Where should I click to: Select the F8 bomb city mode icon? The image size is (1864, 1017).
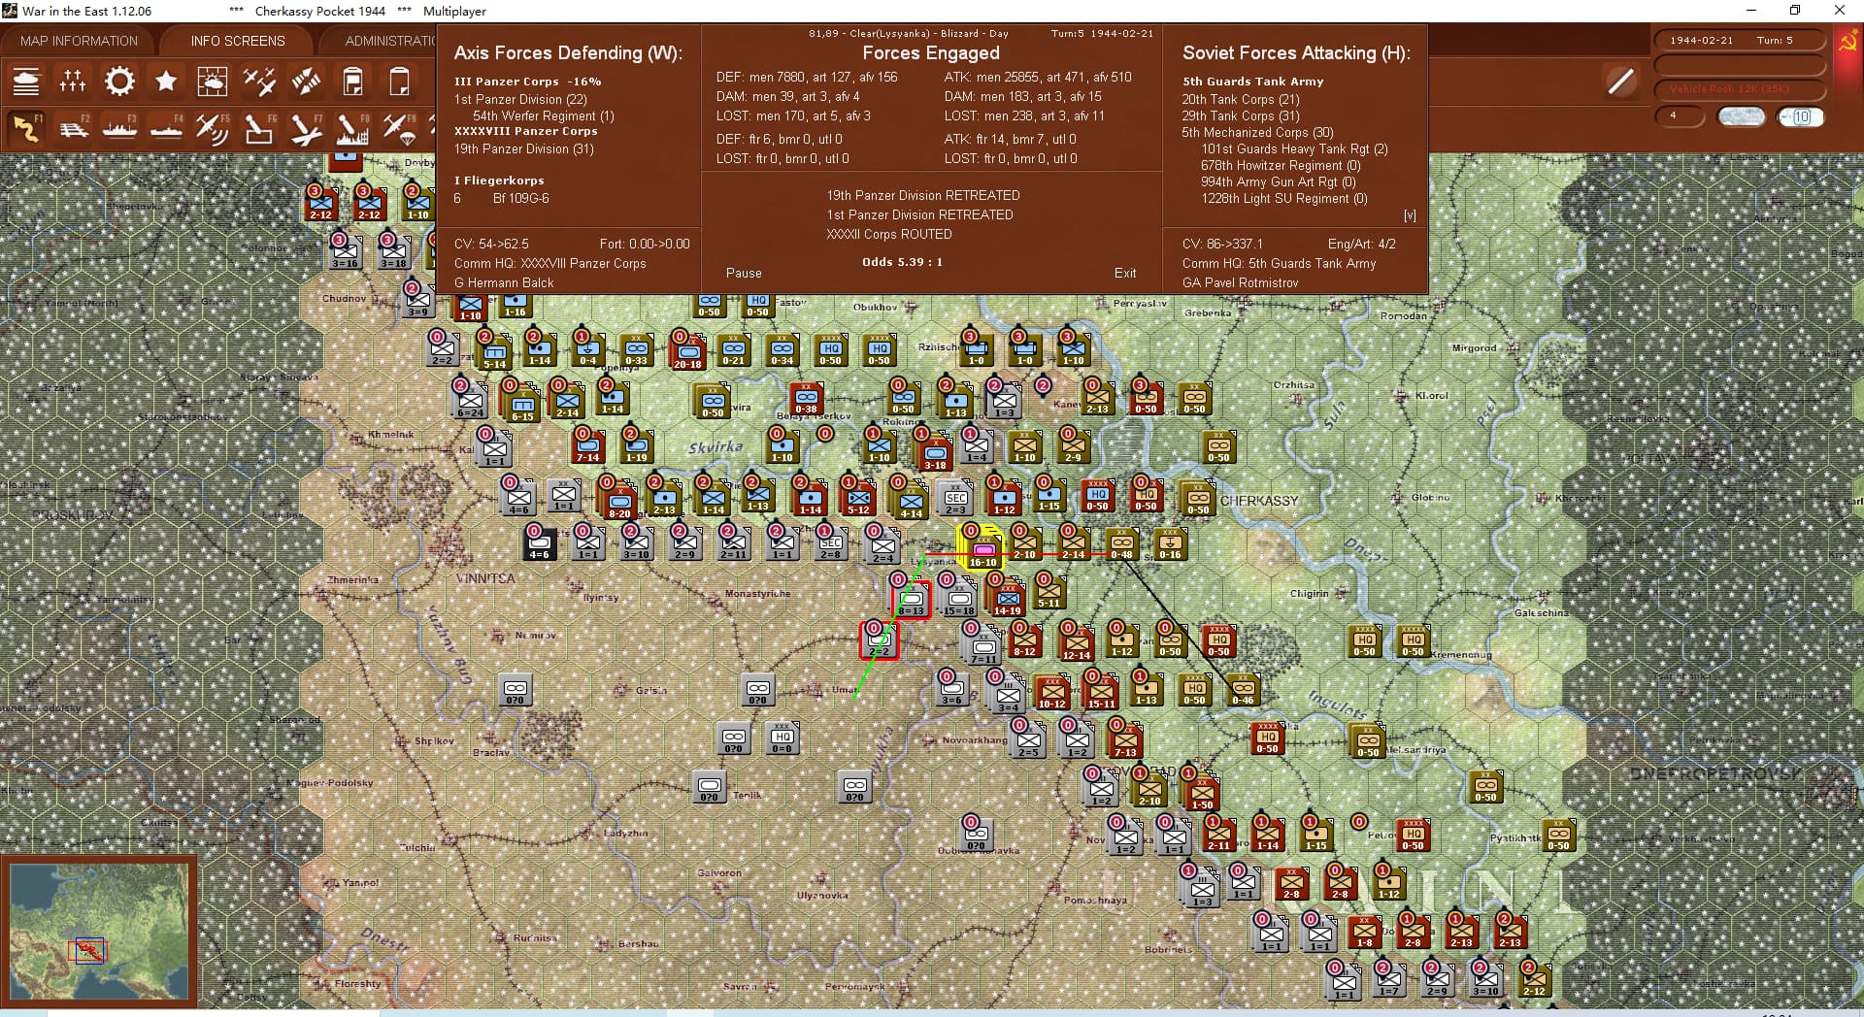point(352,128)
